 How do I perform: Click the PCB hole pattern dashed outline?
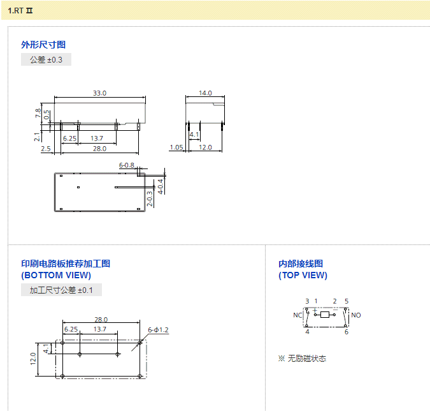(x=101, y=359)
